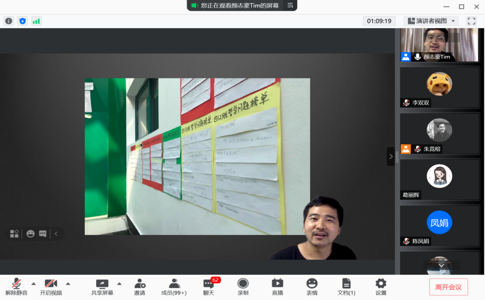Open settings gear in toolbar
The image size is (485, 300).
pos(381,287)
